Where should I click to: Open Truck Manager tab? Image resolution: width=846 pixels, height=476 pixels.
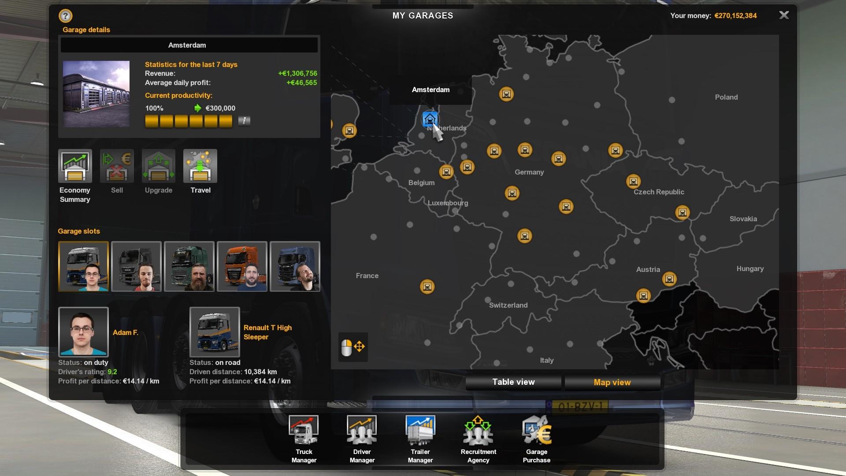point(304,439)
